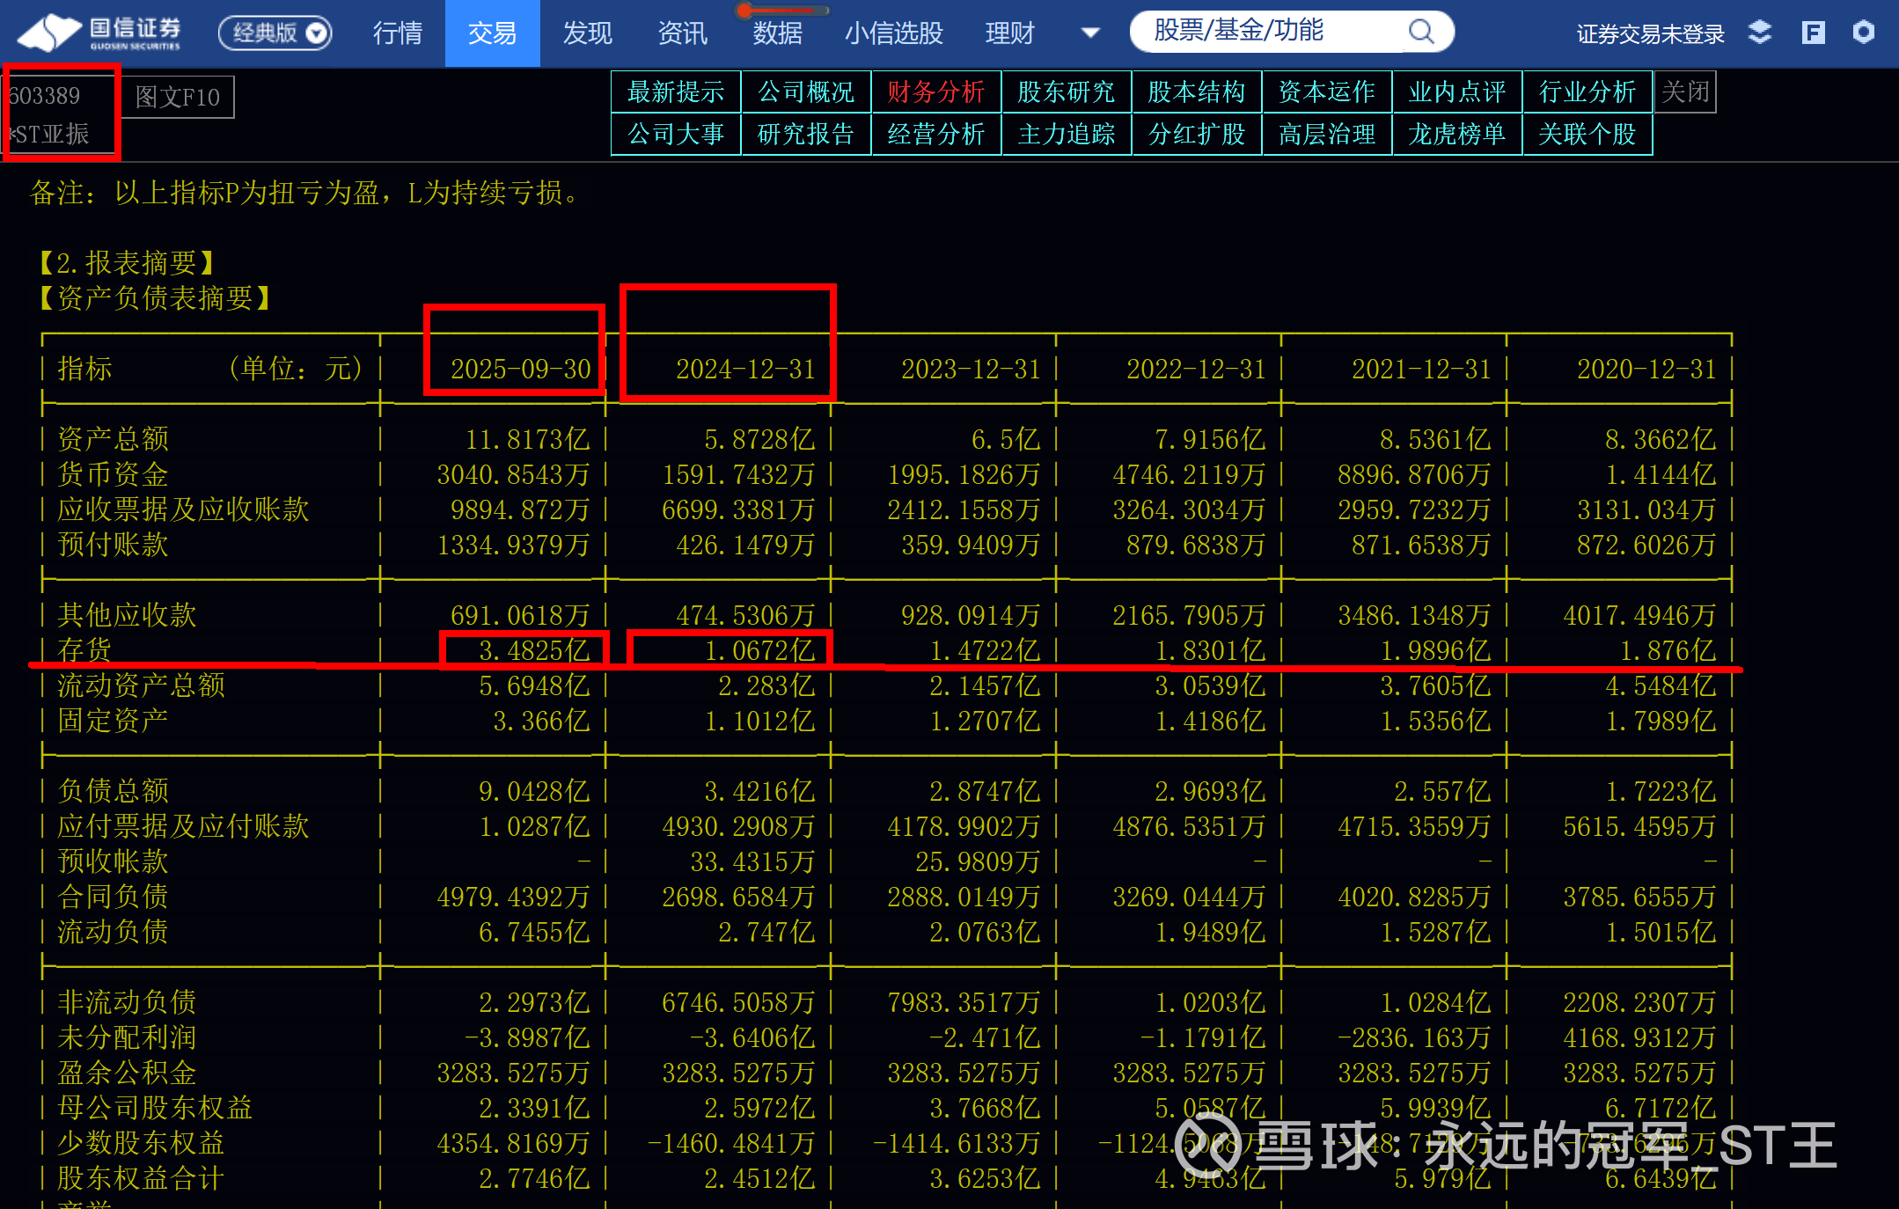Open the 交易 menu tab
This screenshot has width=1899, height=1209.
pyautogui.click(x=492, y=33)
